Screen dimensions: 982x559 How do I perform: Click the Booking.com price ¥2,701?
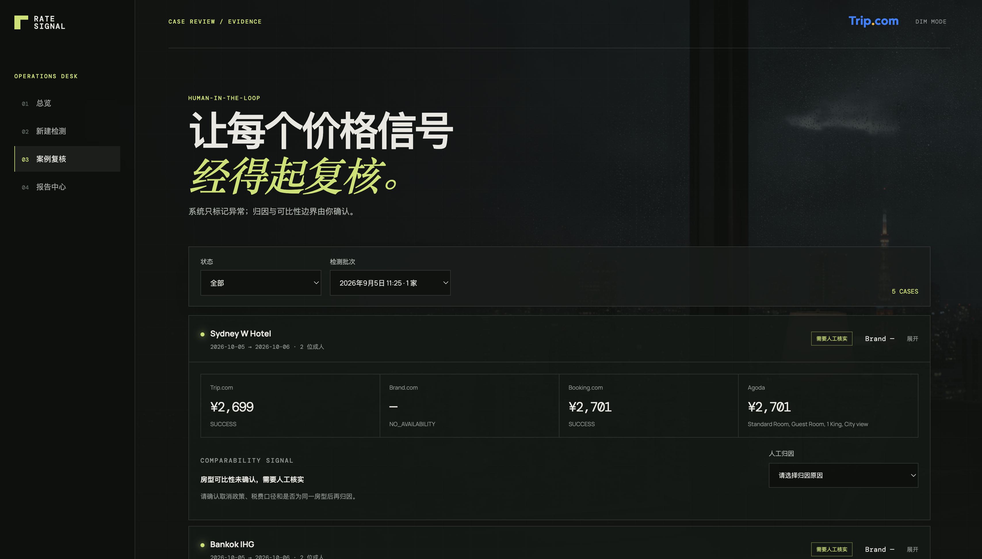pos(590,407)
